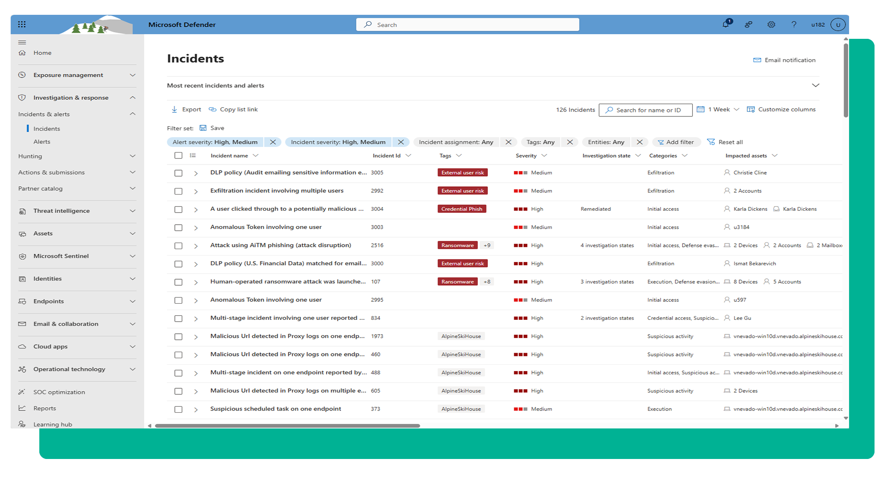The height and width of the screenshot is (477, 881).
Task: Expand the AiTM phishing incident row
Action: (x=196, y=246)
